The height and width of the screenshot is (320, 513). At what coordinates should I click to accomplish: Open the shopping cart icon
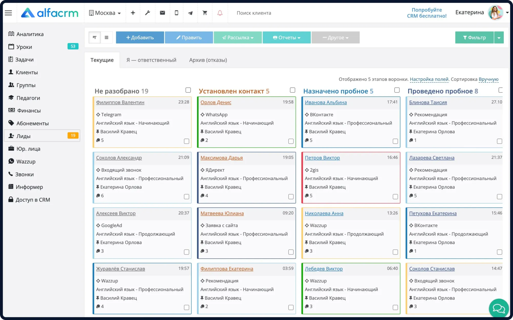click(205, 13)
